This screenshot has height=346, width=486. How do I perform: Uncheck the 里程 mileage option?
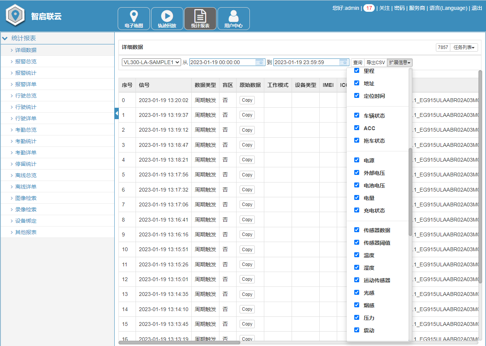pos(357,70)
